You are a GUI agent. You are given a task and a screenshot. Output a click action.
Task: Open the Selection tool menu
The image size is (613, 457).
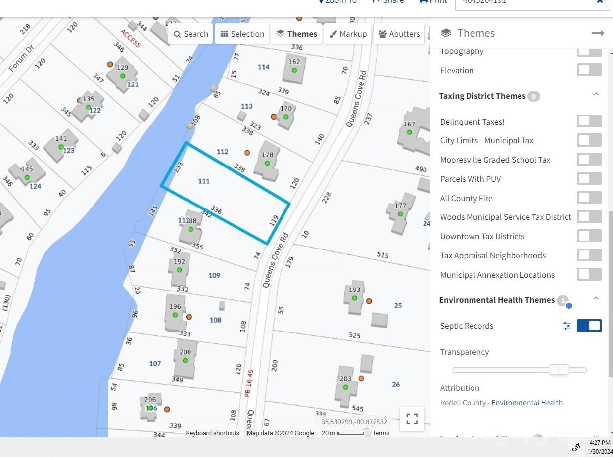click(242, 34)
